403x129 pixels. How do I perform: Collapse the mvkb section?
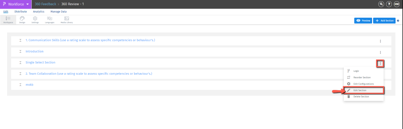click(20, 85)
